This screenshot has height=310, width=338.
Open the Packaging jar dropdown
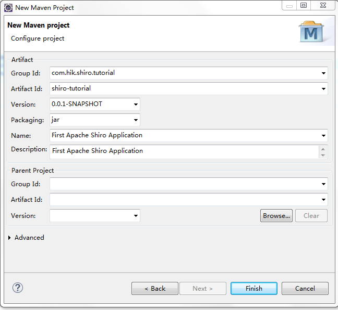pyautogui.click(x=136, y=120)
